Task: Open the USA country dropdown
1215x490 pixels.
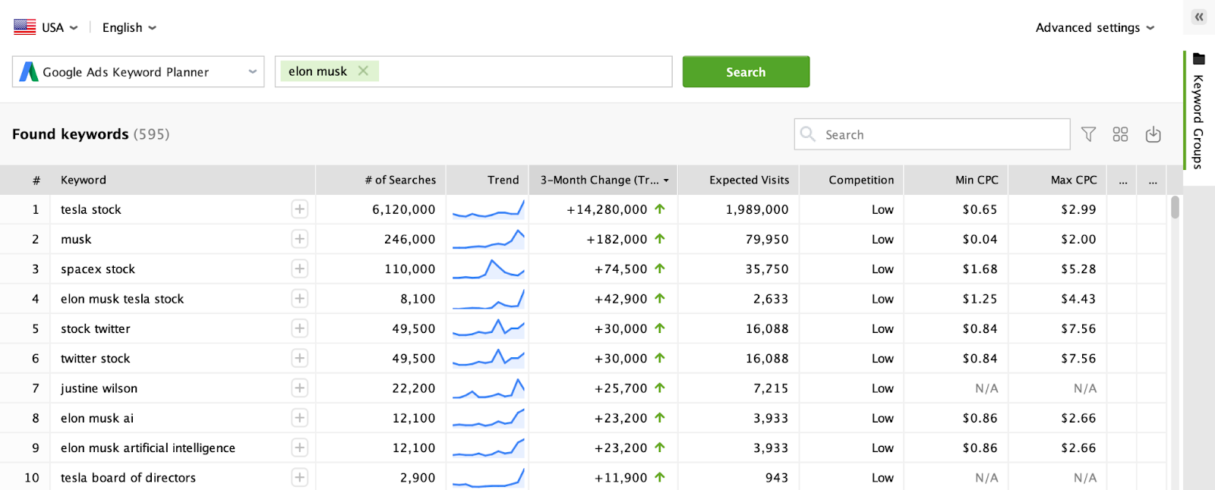Action: (x=60, y=27)
